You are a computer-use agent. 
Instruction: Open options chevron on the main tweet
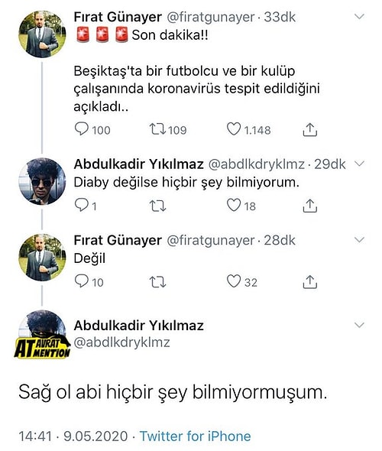coord(359,325)
